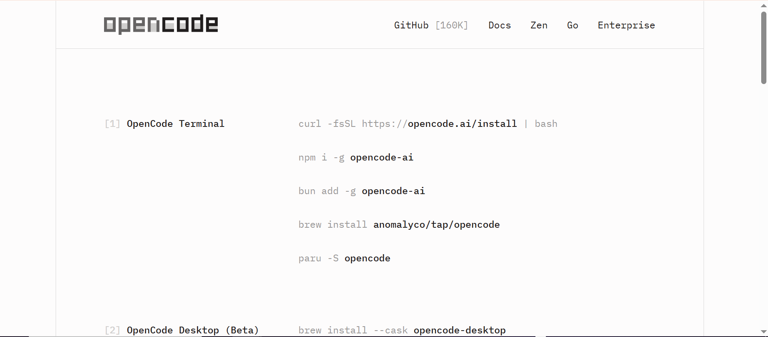Click the opencode logo
The width and height of the screenshot is (768, 337).
pos(161,24)
